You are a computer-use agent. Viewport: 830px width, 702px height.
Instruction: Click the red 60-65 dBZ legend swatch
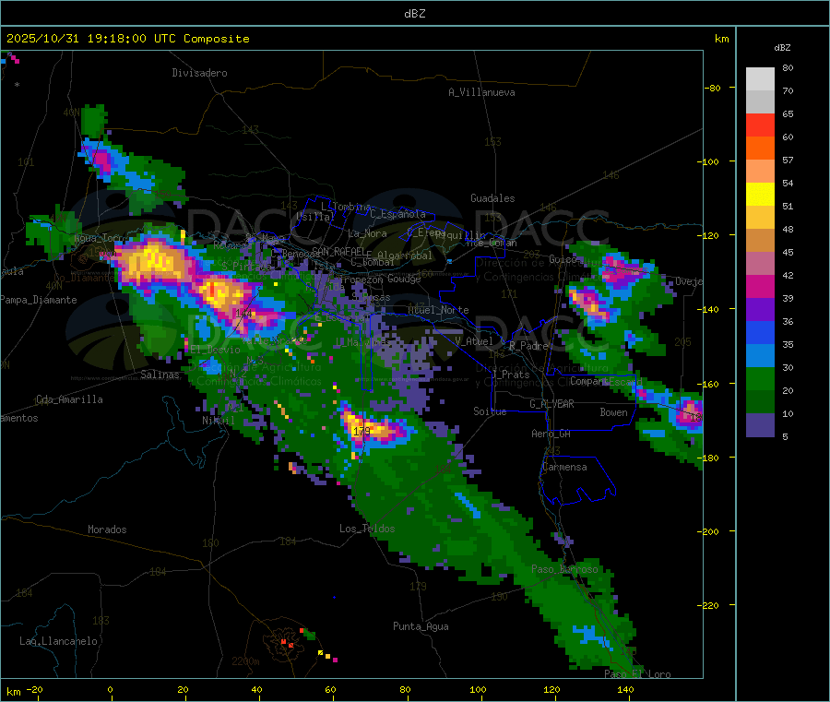pyautogui.click(x=760, y=125)
